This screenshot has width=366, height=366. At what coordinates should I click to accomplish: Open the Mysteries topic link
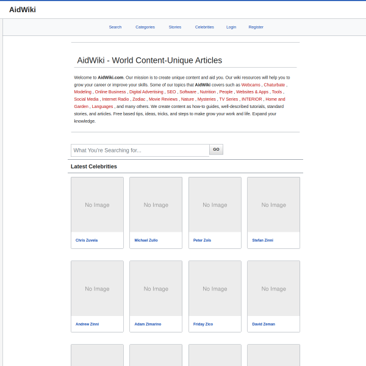206,99
